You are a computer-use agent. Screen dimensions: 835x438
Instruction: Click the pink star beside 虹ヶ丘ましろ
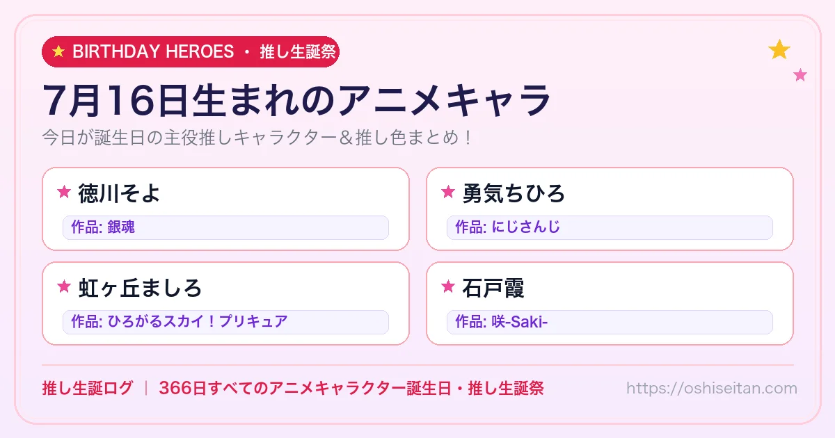pos(64,286)
